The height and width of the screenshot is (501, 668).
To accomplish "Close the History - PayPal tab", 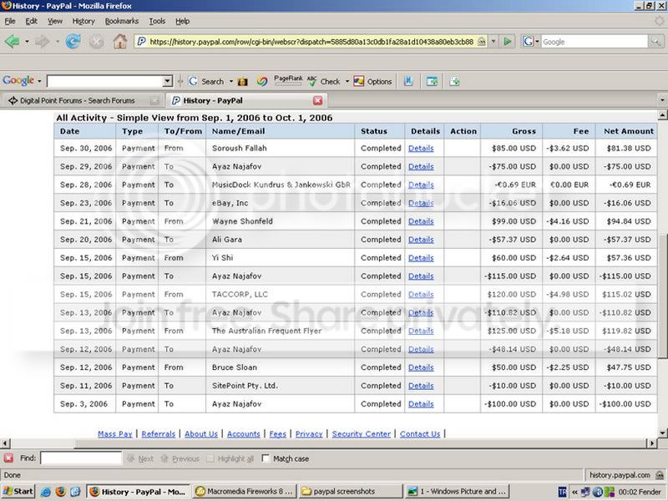I will (x=318, y=100).
